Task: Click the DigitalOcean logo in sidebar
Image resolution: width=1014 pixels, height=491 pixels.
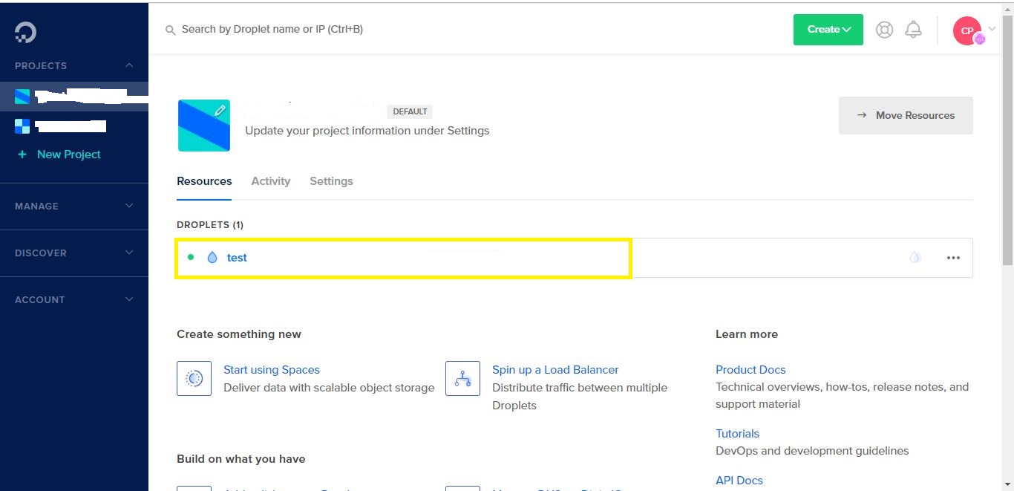Action: (x=24, y=31)
